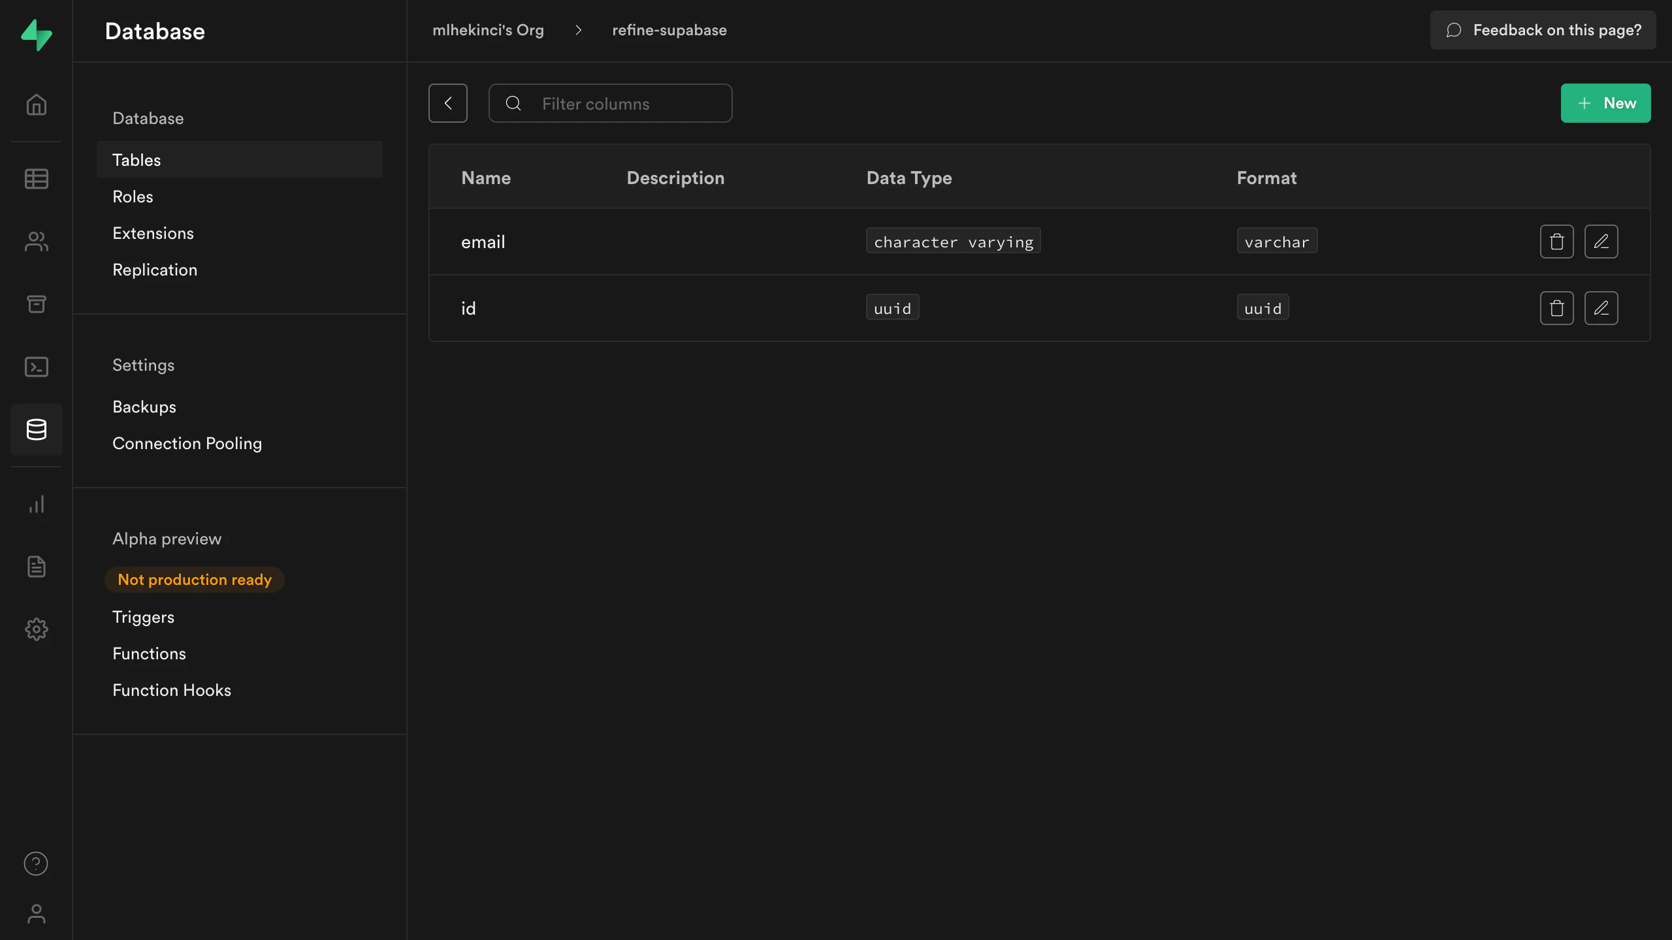Open the API docs document icon

coord(36,567)
